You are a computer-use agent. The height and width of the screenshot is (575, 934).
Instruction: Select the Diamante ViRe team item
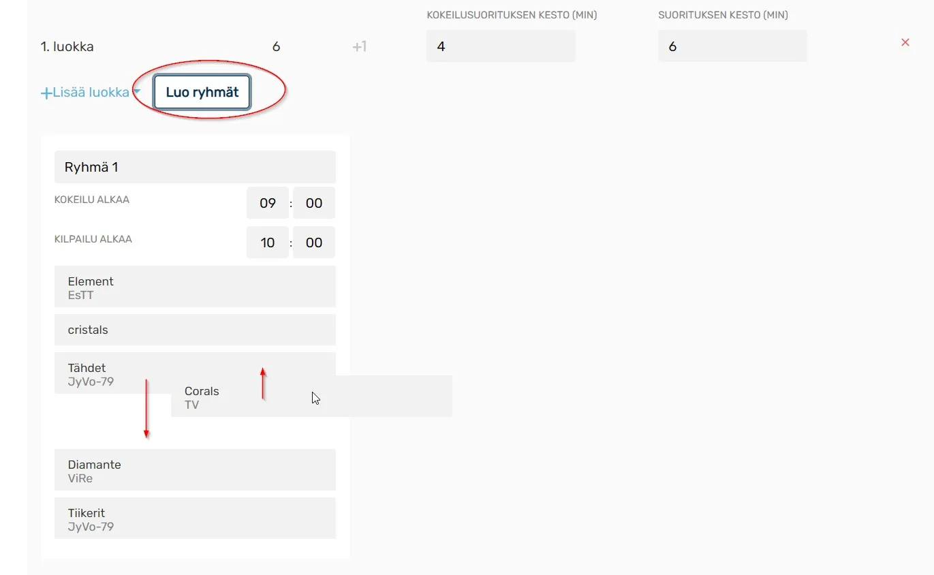[195, 470]
